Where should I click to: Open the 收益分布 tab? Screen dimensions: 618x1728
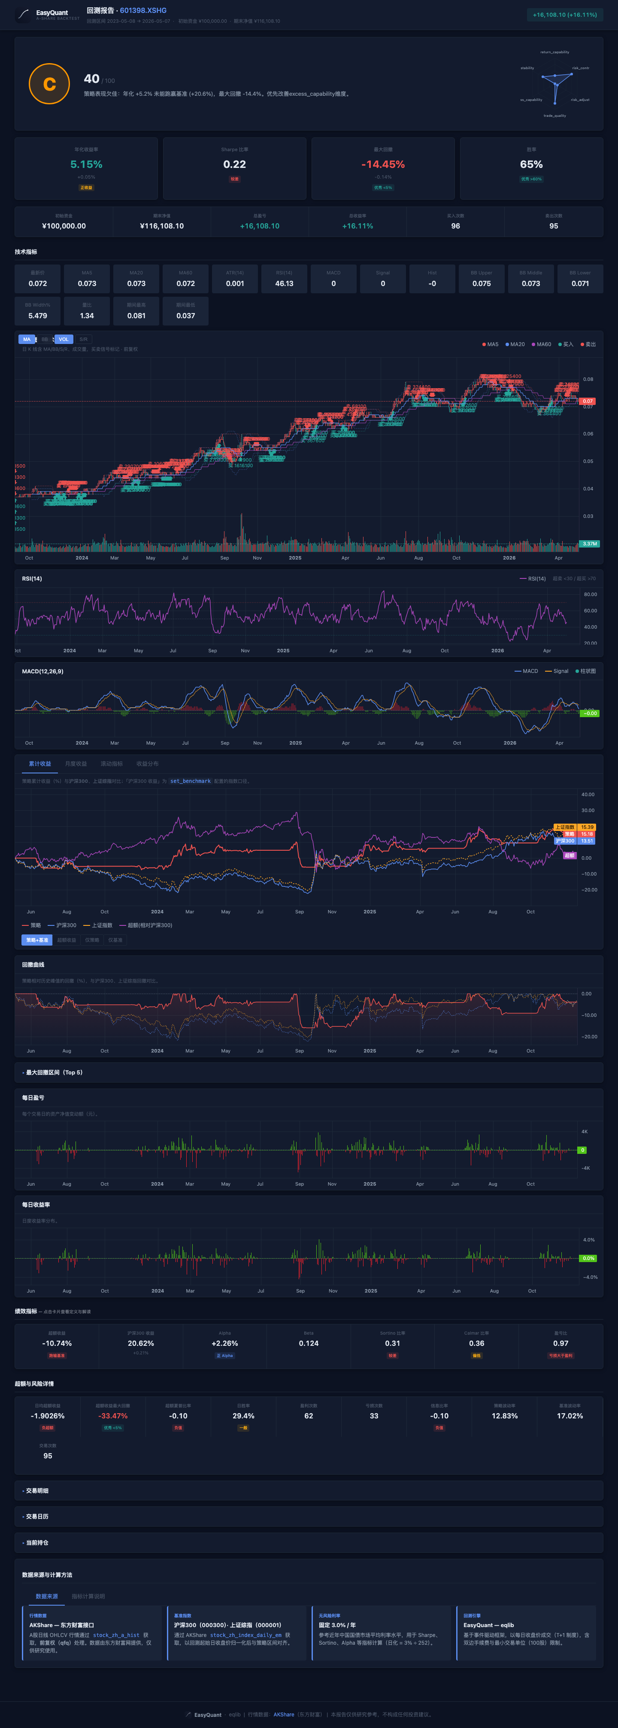coord(148,764)
